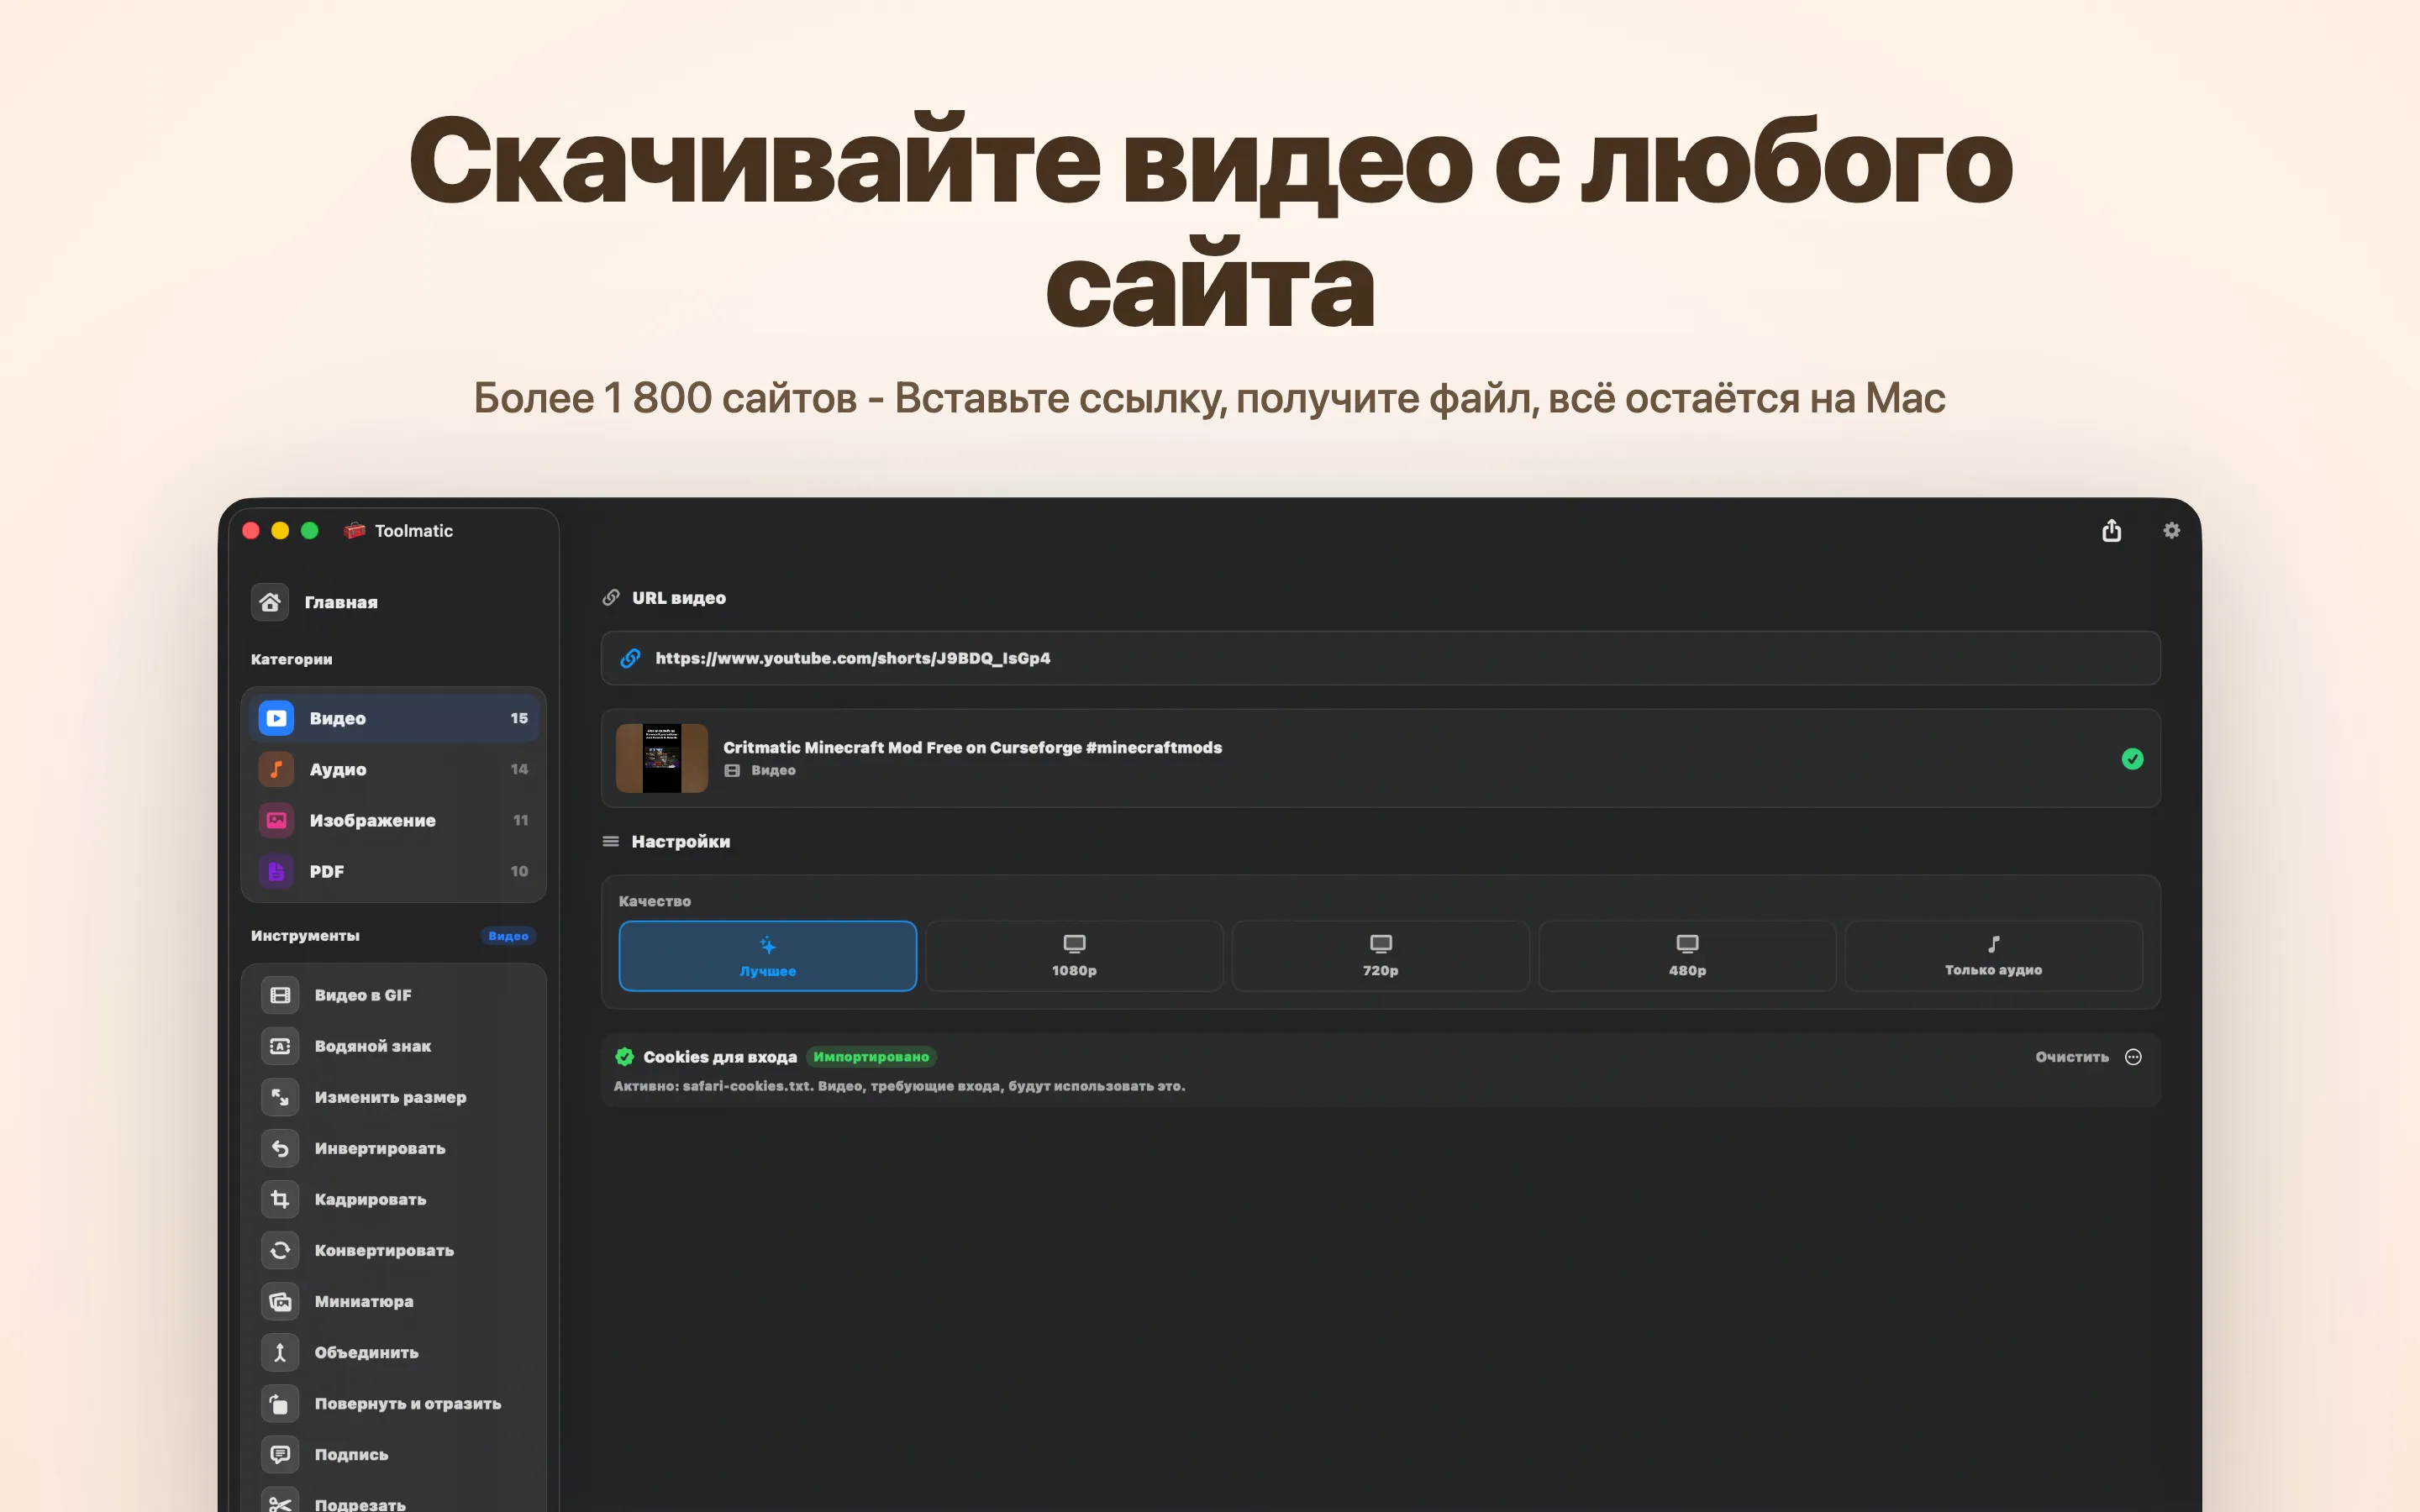Select Лучшее quality option
The image size is (2420, 1512).
pyautogui.click(x=767, y=956)
